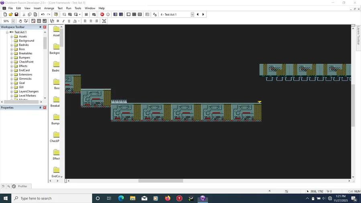
Task: Open the Arrange menu
Action: tap(49, 8)
